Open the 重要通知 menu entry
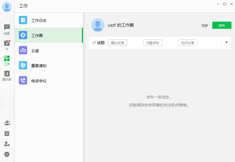This screenshot has width=235, height=162. (x=49, y=65)
